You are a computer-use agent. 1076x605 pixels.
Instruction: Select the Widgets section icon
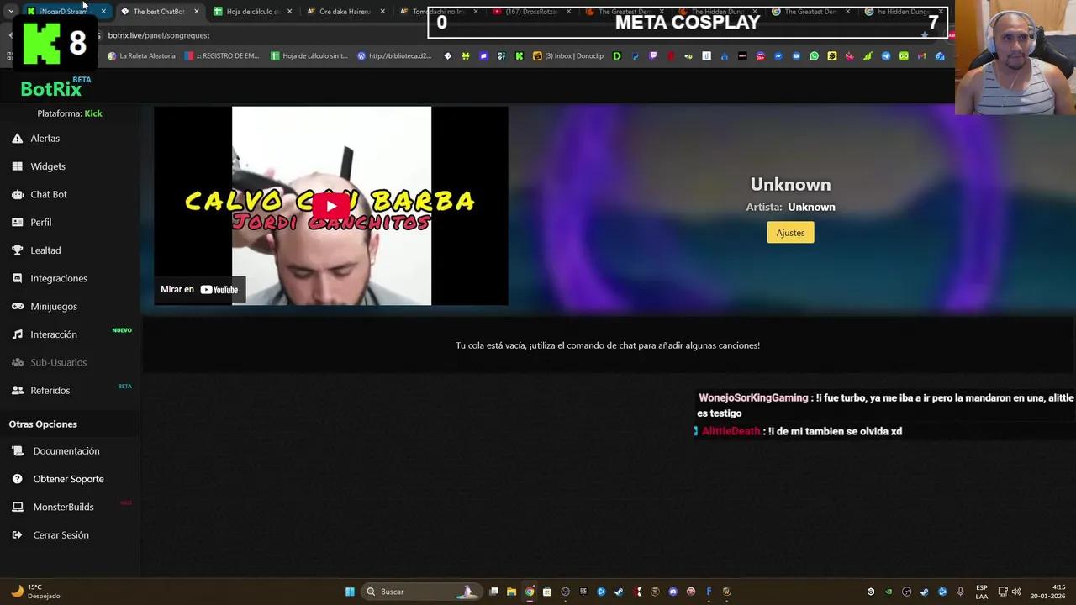[48, 166]
